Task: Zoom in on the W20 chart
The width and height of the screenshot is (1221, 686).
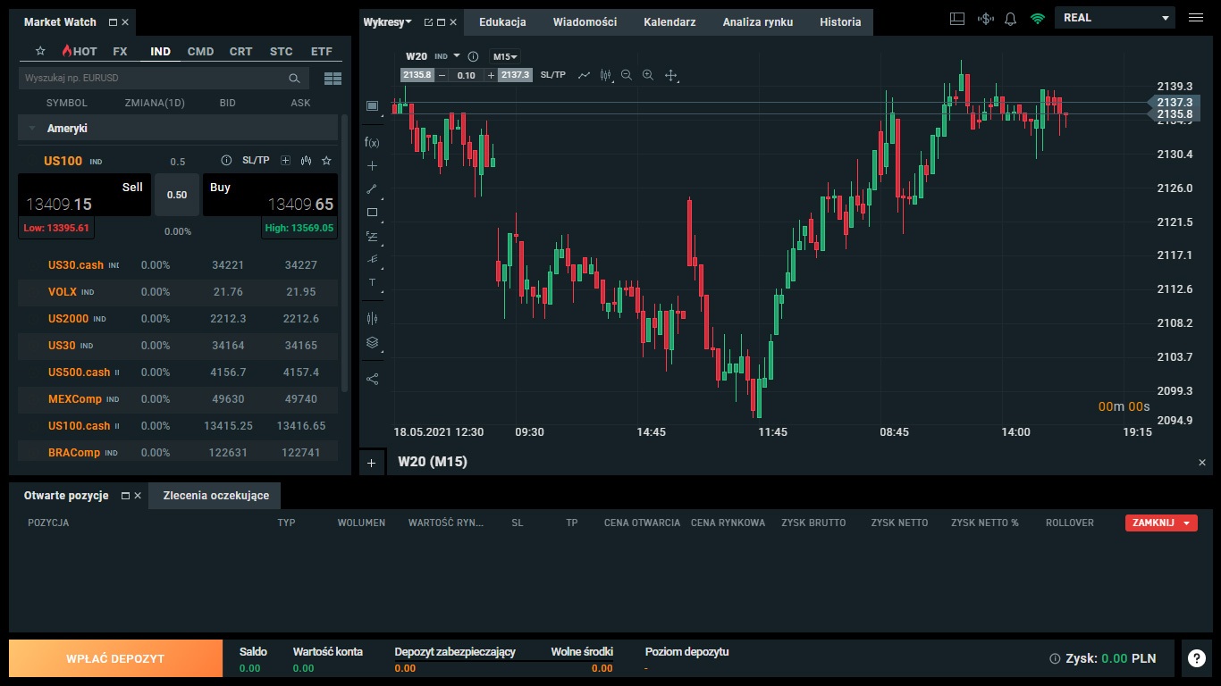Action: [x=648, y=76]
